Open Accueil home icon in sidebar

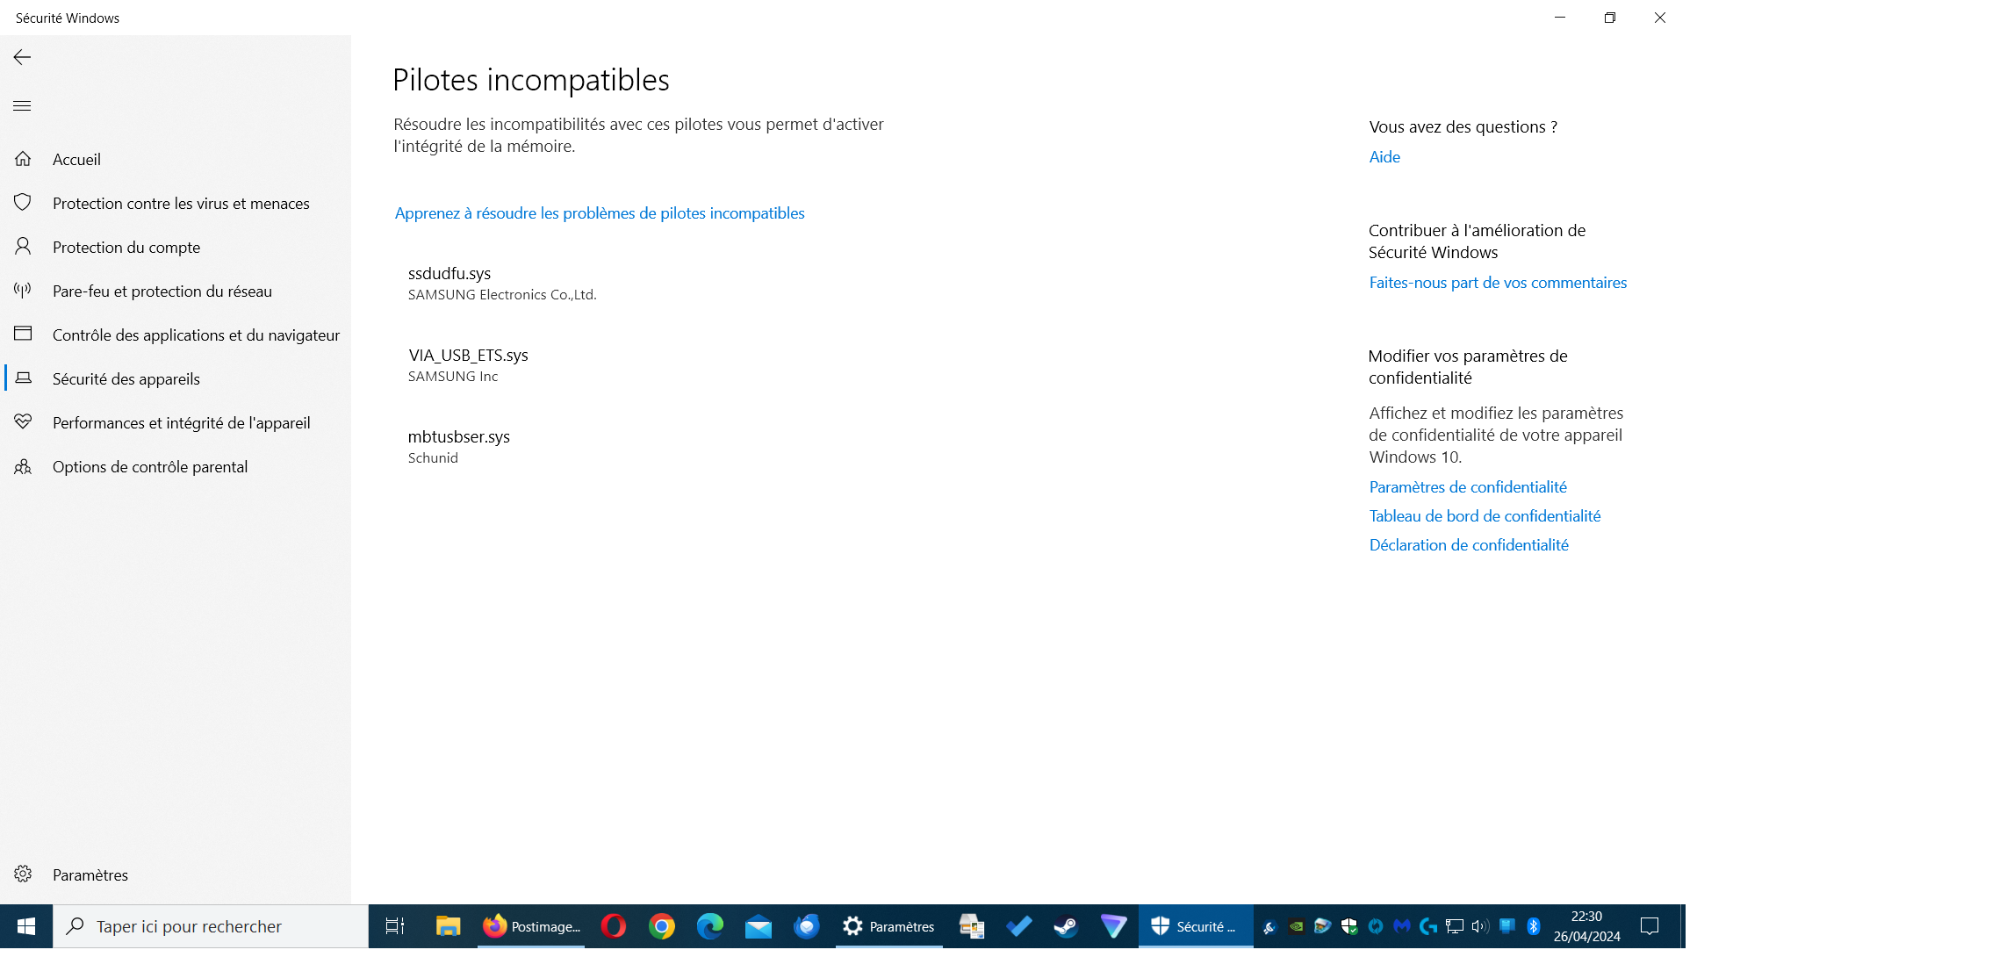[23, 159]
